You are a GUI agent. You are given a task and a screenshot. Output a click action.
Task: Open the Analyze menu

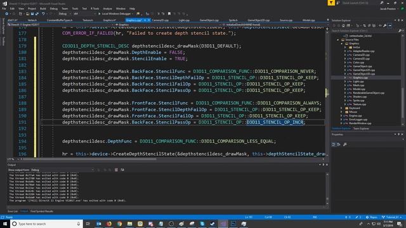pyautogui.click(x=107, y=8)
